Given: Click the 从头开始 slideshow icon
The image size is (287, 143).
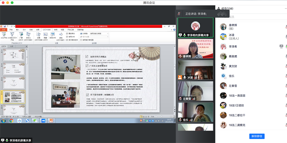Looking at the screenshot, I should 4,34.
